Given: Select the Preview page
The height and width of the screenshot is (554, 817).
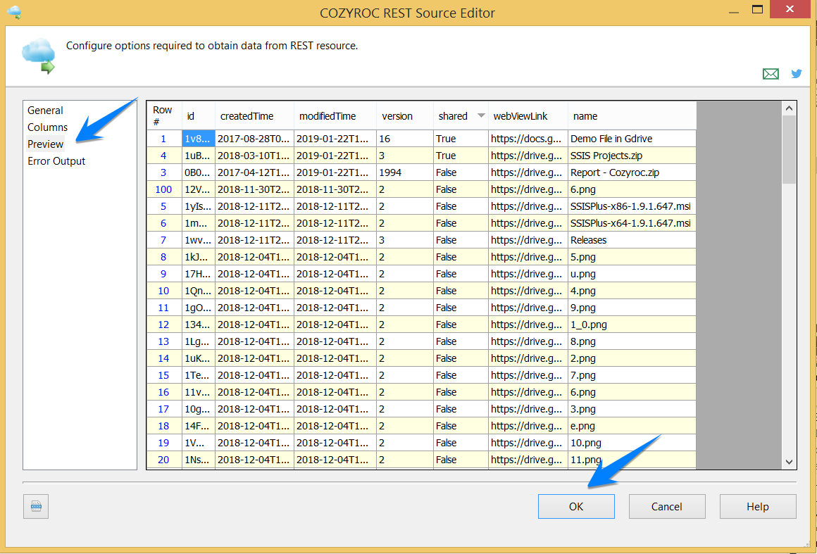Looking at the screenshot, I should pyautogui.click(x=45, y=144).
